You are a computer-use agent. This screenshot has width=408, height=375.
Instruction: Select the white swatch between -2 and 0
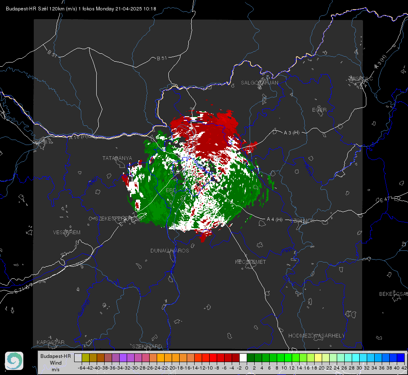tap(243, 357)
